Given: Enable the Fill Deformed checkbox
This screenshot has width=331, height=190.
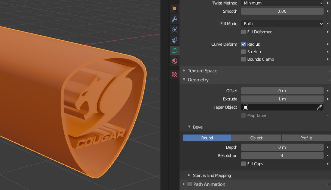Looking at the screenshot, I should coord(243,32).
